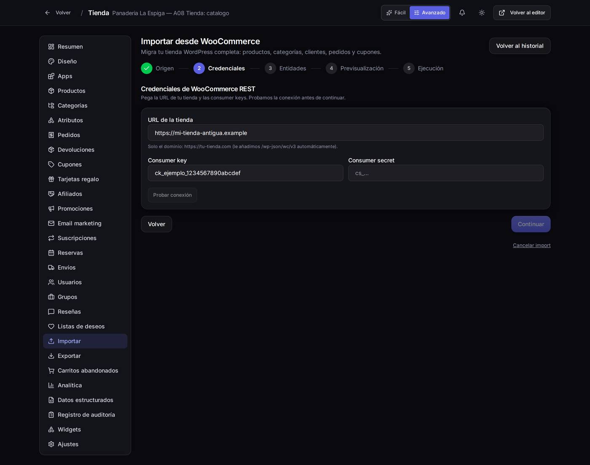Click the Categorías tree icon
This screenshot has height=465, width=590.
pyautogui.click(x=51, y=106)
